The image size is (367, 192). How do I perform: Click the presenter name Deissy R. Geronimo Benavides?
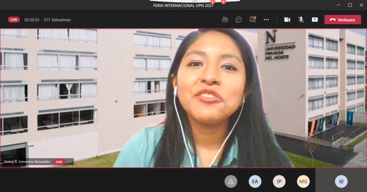pyautogui.click(x=27, y=162)
